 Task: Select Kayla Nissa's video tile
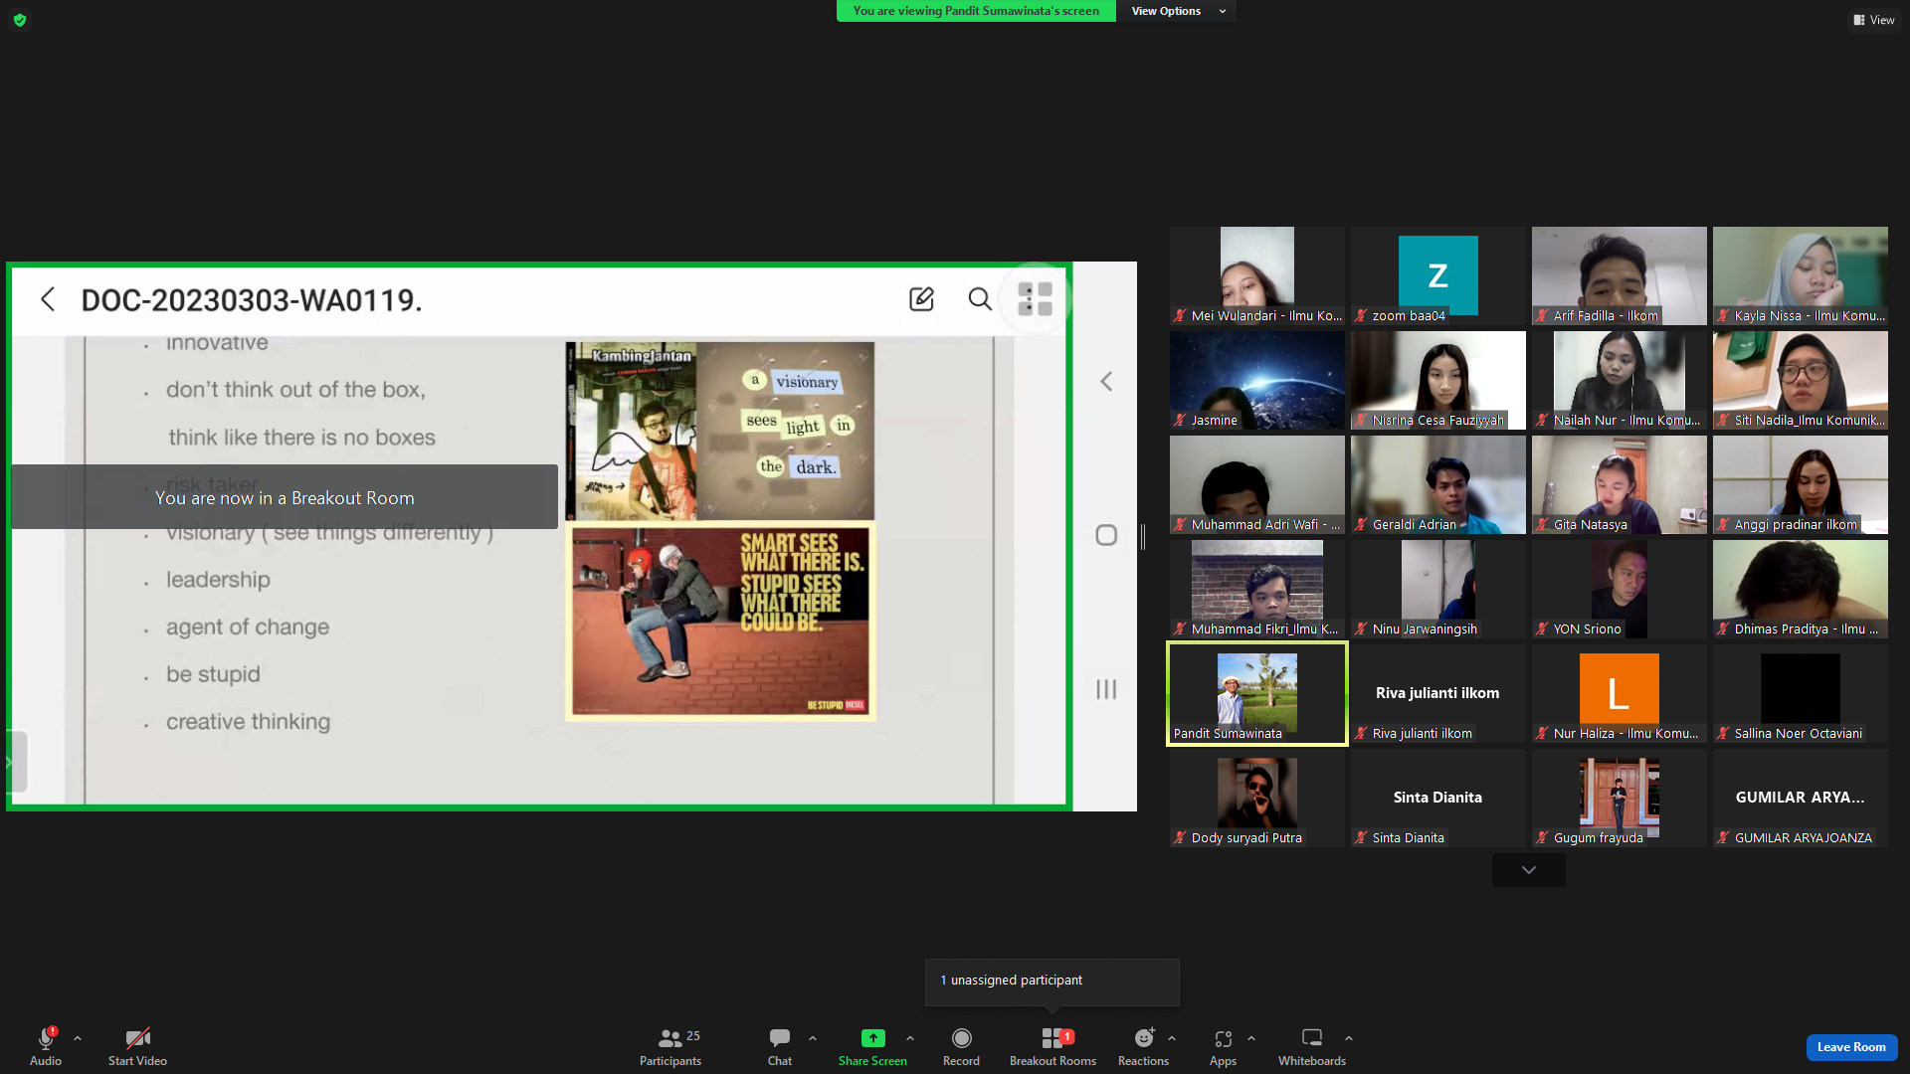[1801, 276]
